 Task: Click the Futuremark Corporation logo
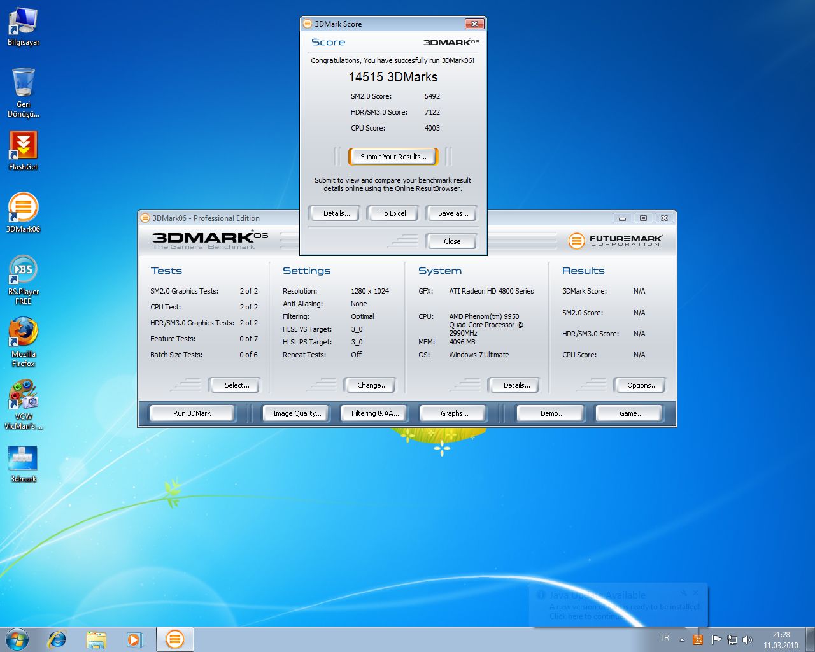(616, 241)
